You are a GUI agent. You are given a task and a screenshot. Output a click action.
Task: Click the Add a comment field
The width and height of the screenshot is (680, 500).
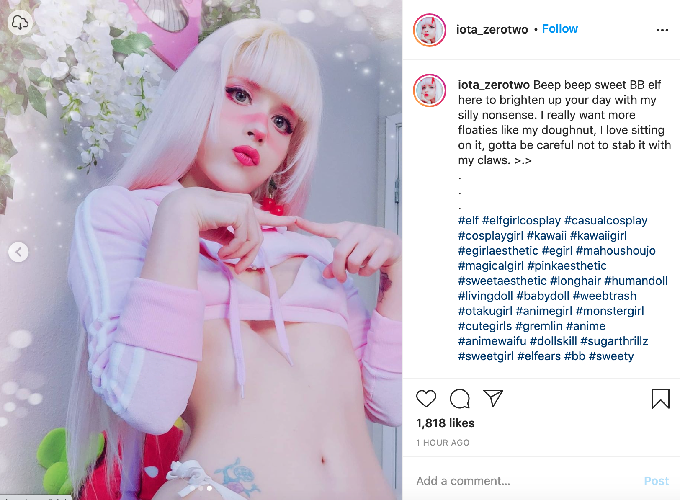(x=528, y=481)
